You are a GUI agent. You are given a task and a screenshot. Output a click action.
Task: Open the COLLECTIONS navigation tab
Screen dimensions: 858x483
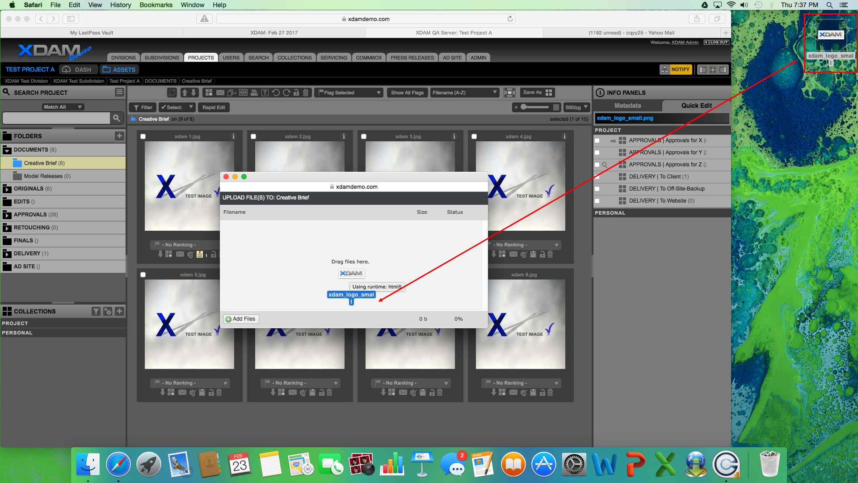tap(294, 58)
